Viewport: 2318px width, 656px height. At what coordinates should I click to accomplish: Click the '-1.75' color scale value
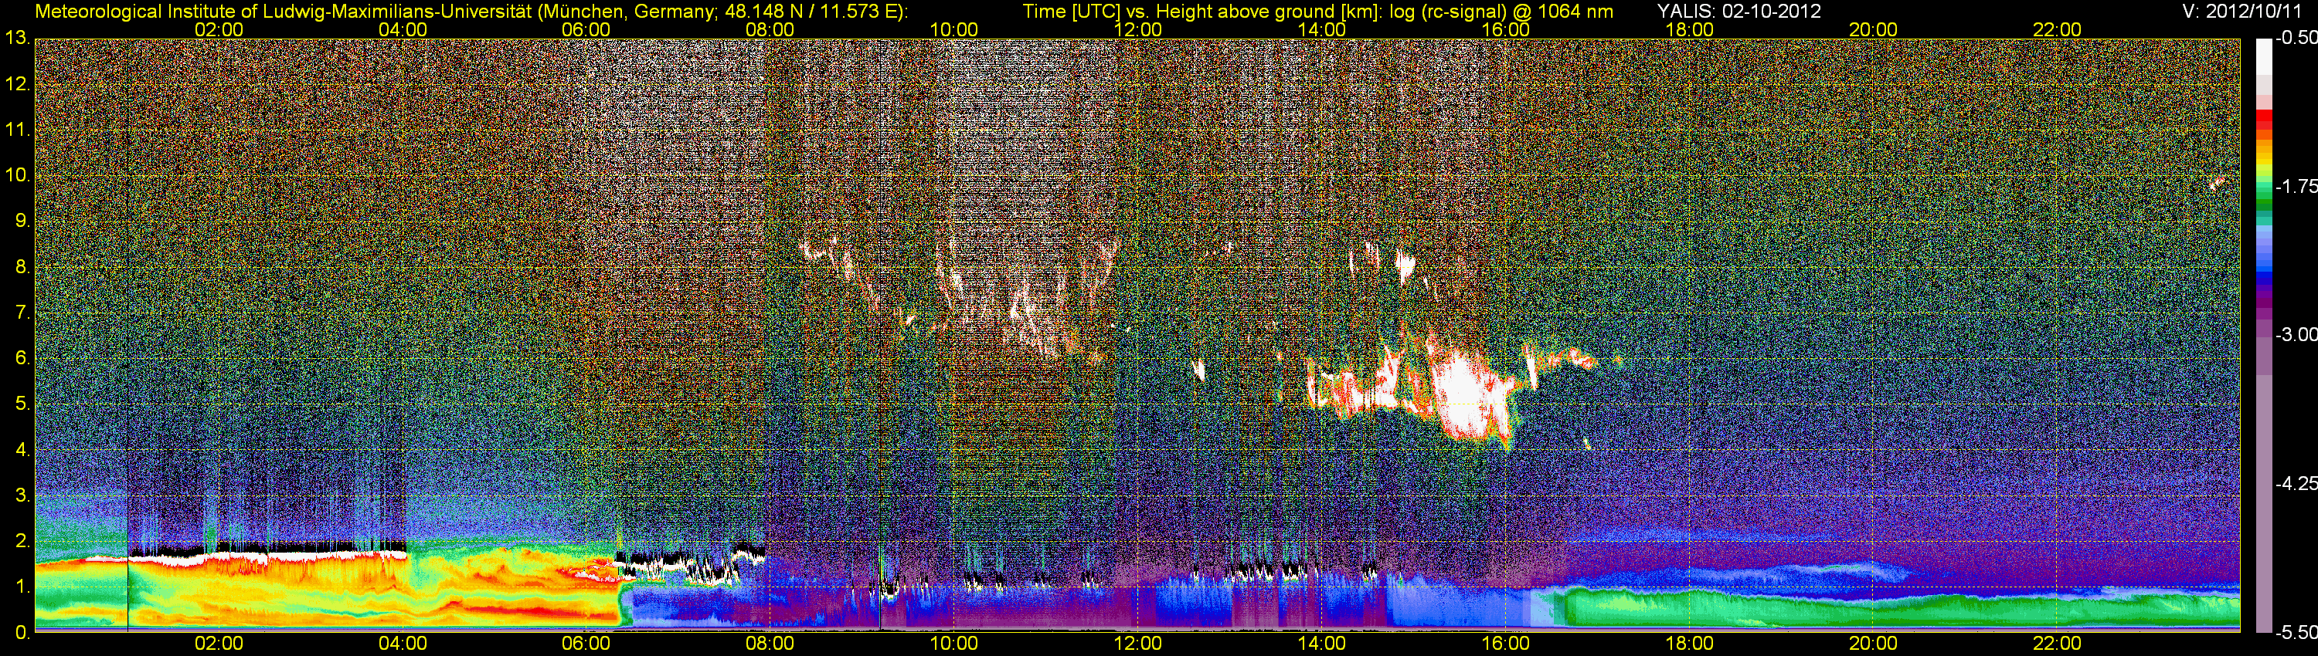coord(2296,187)
